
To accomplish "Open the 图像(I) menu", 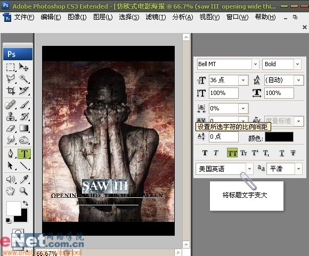I will pos(77,17).
